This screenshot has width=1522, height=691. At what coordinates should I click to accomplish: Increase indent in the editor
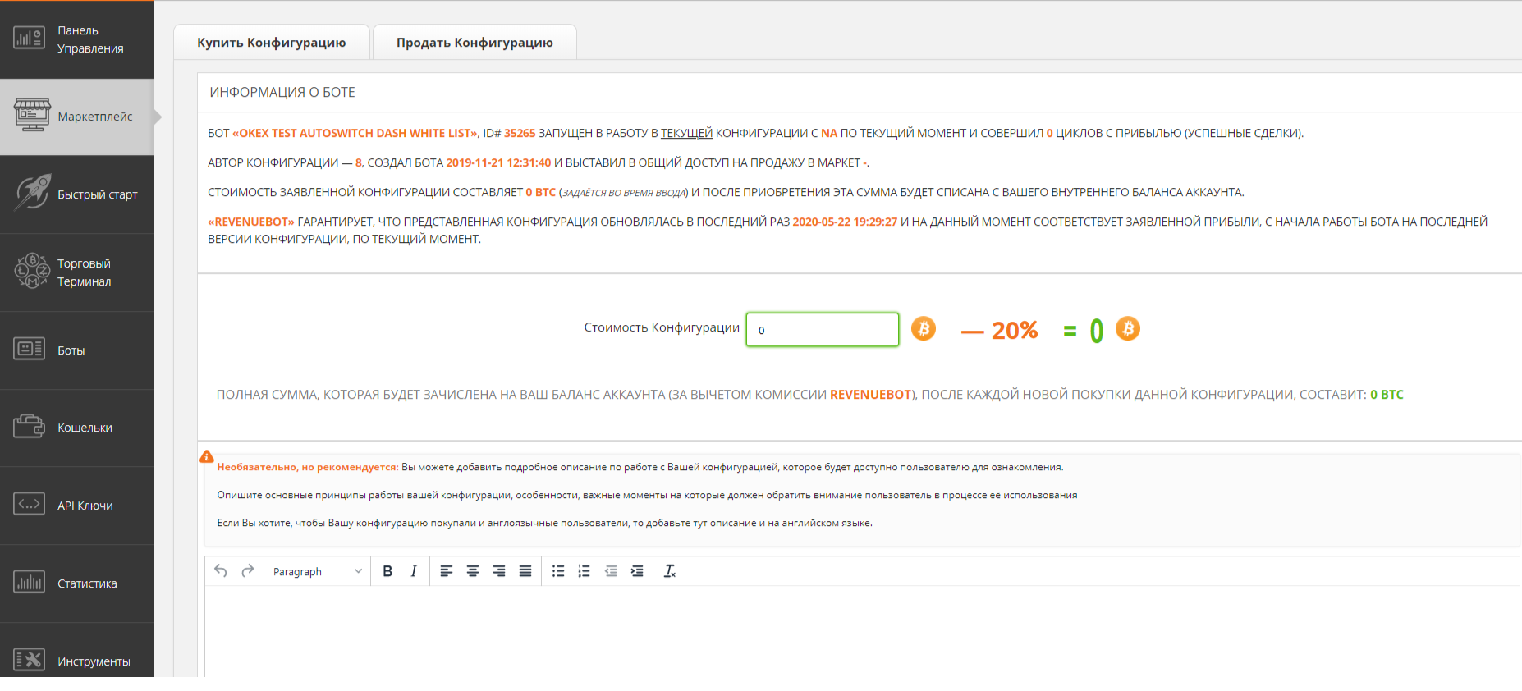[x=637, y=571]
